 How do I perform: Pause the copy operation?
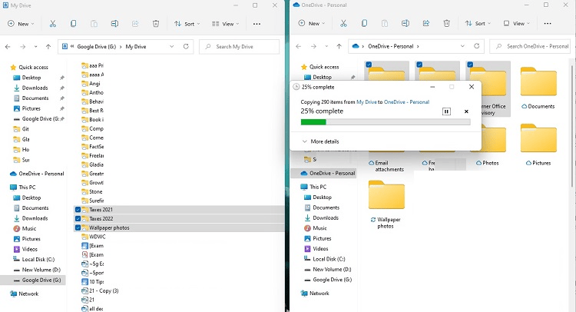coord(446,111)
